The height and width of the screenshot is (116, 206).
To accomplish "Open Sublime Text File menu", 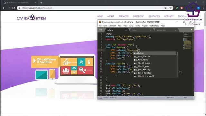I will pyautogui.click(x=100, y=26).
